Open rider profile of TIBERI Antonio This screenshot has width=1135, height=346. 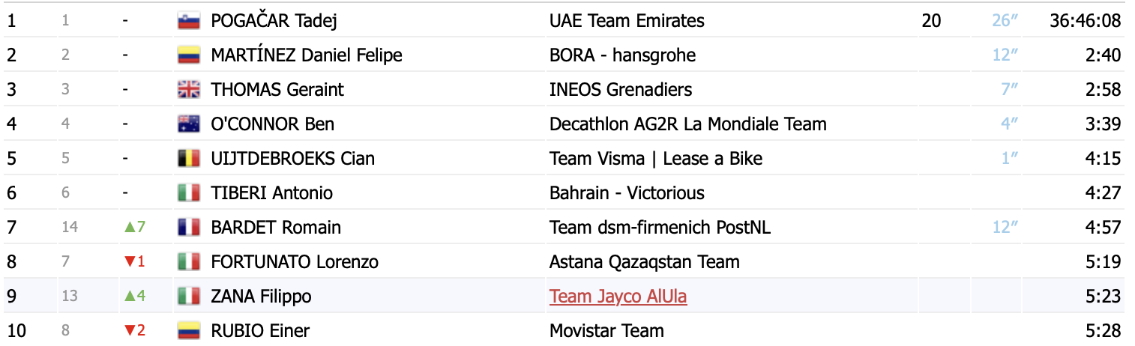point(272,193)
